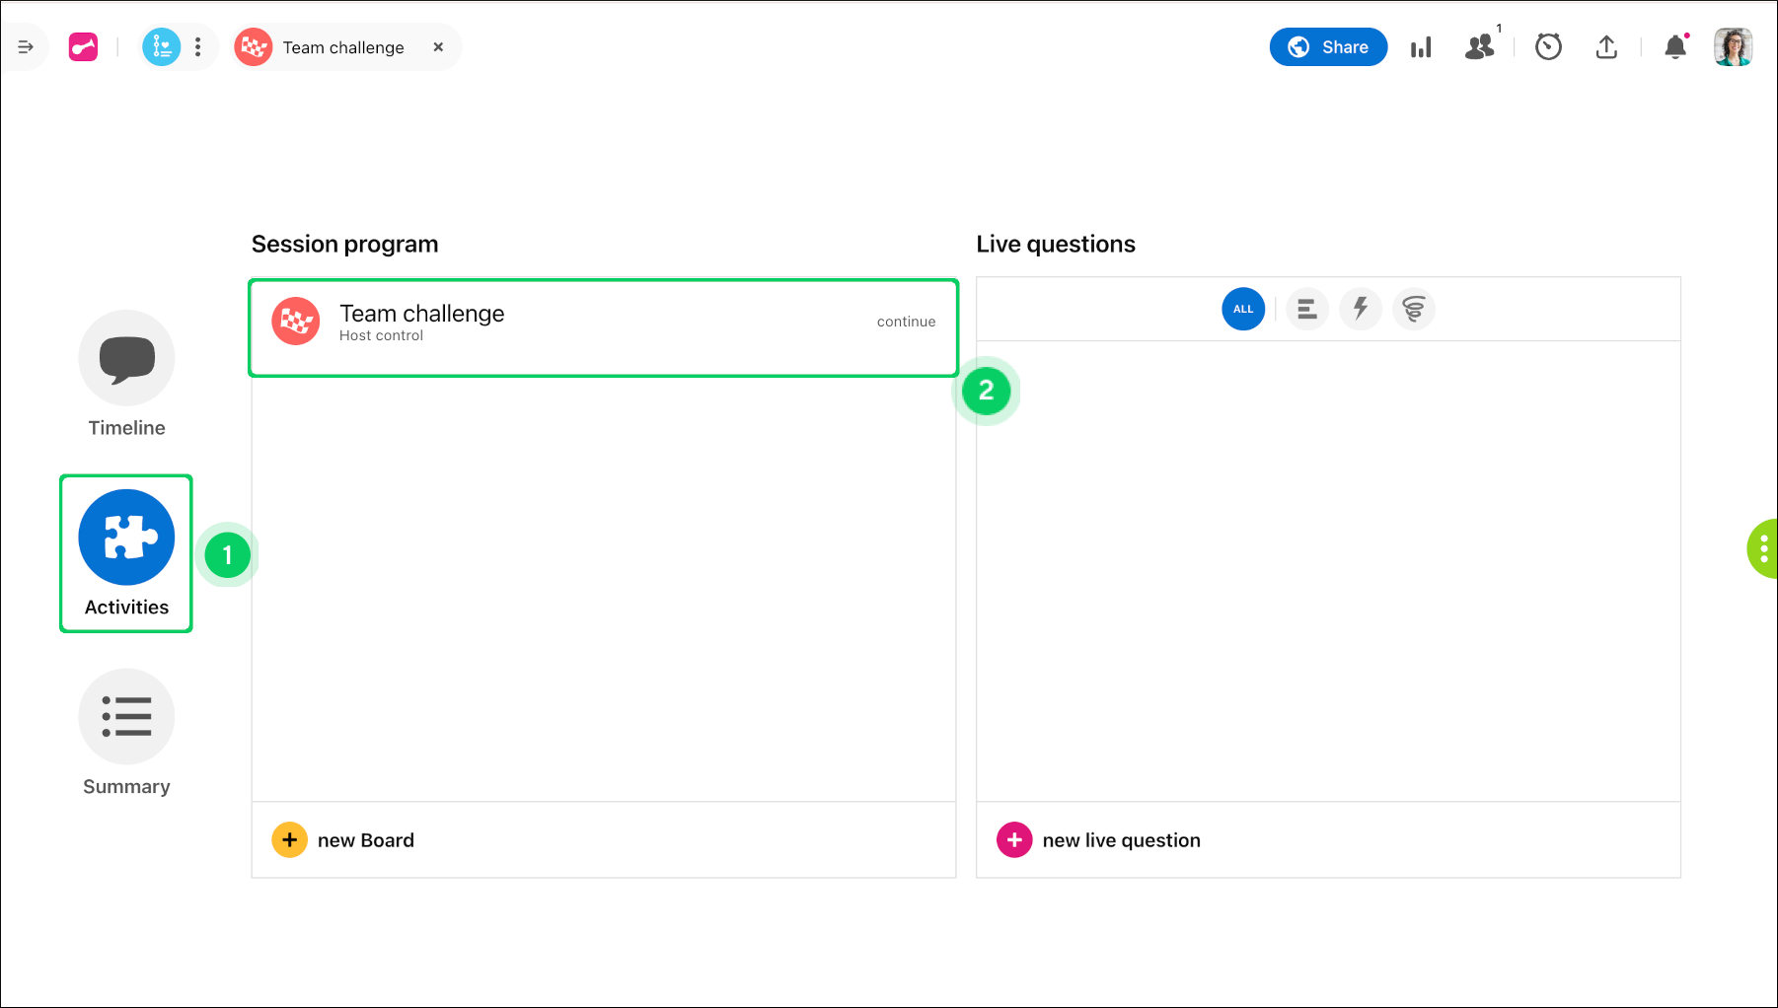Add a new live question
Viewport: 1778px width, 1008px height.
[x=1098, y=840]
